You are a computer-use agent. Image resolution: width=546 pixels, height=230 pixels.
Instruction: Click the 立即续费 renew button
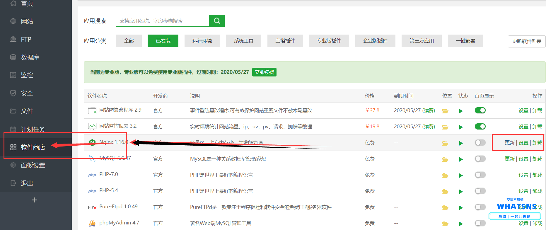264,72
